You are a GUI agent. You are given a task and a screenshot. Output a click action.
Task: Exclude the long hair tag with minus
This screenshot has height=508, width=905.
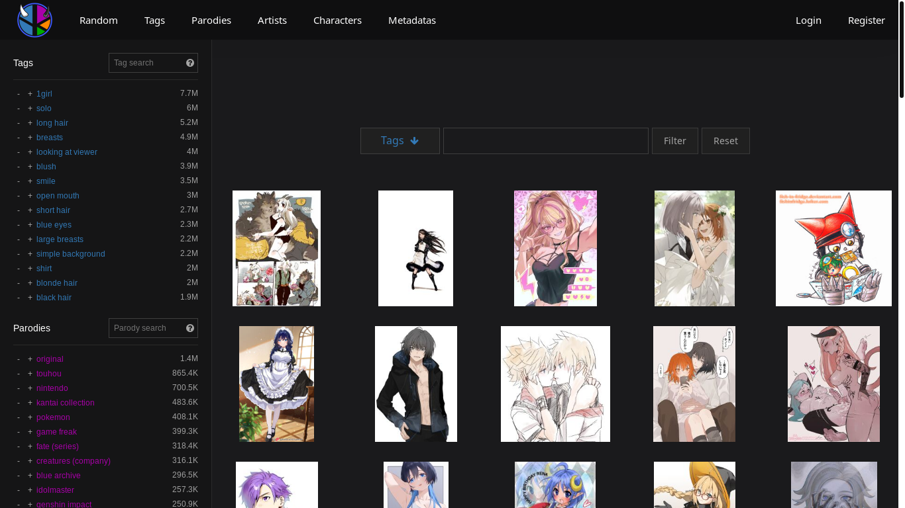(19, 123)
